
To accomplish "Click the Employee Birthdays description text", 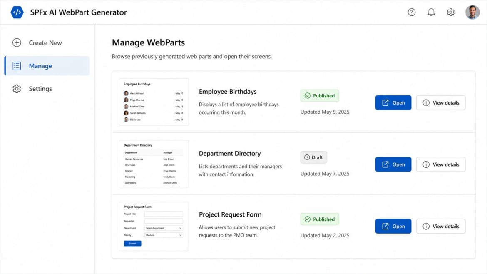I will [239, 108].
